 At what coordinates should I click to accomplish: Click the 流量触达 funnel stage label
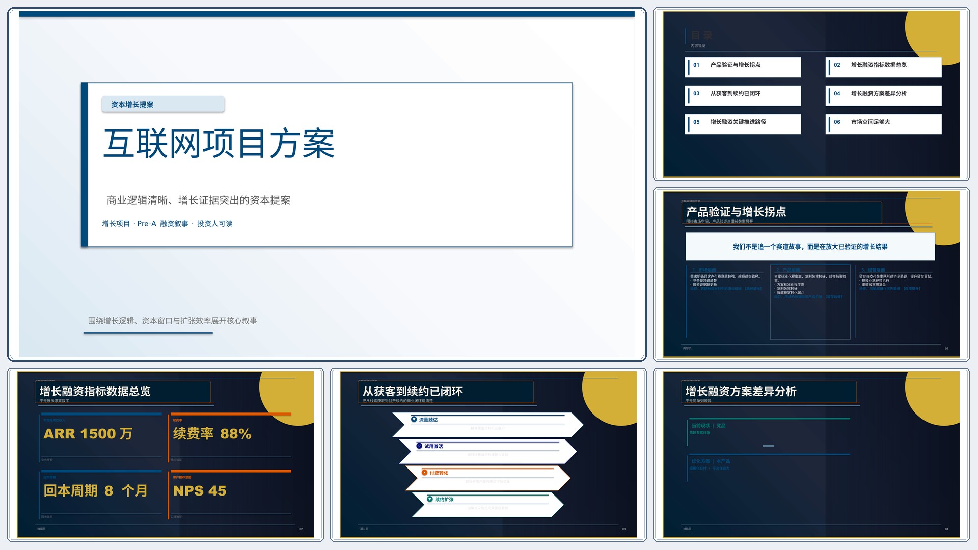(428, 420)
